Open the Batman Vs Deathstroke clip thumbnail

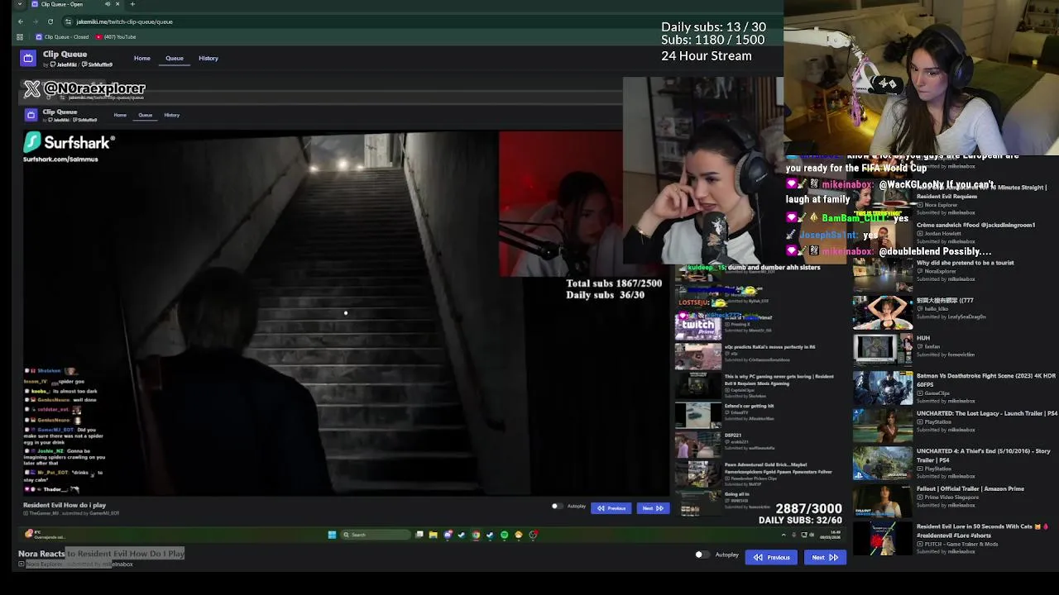883,387
